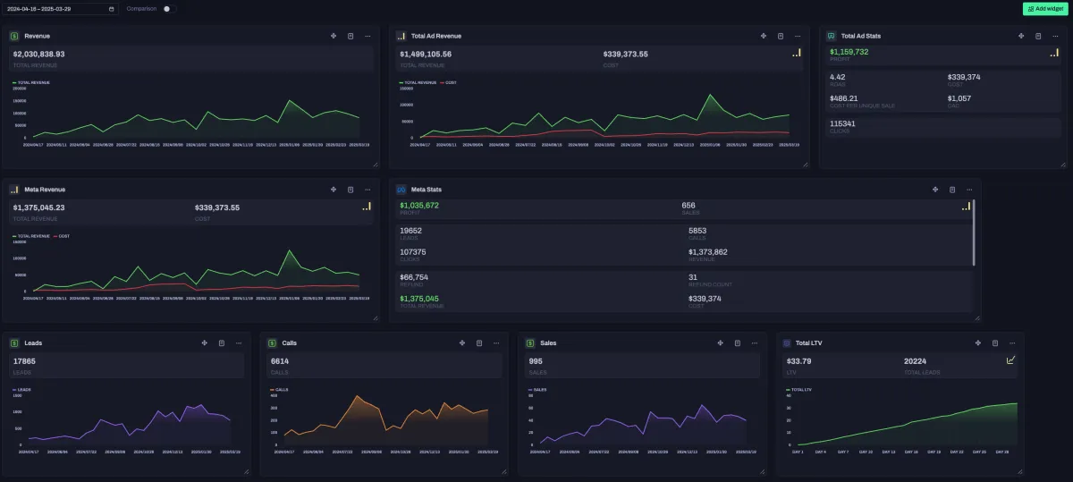Open more options menu for Meta Revenue widget
The width and height of the screenshot is (1073, 482).
click(368, 190)
